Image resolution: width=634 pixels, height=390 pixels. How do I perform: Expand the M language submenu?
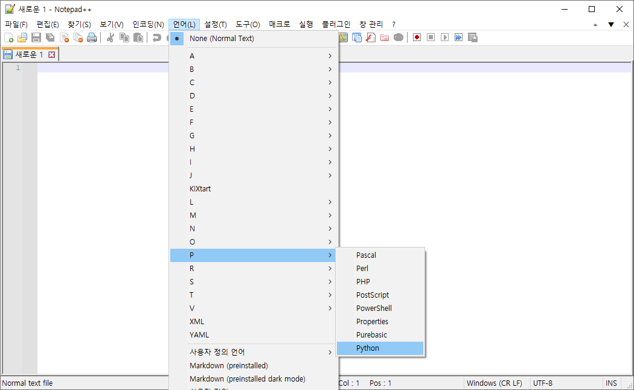pos(254,216)
